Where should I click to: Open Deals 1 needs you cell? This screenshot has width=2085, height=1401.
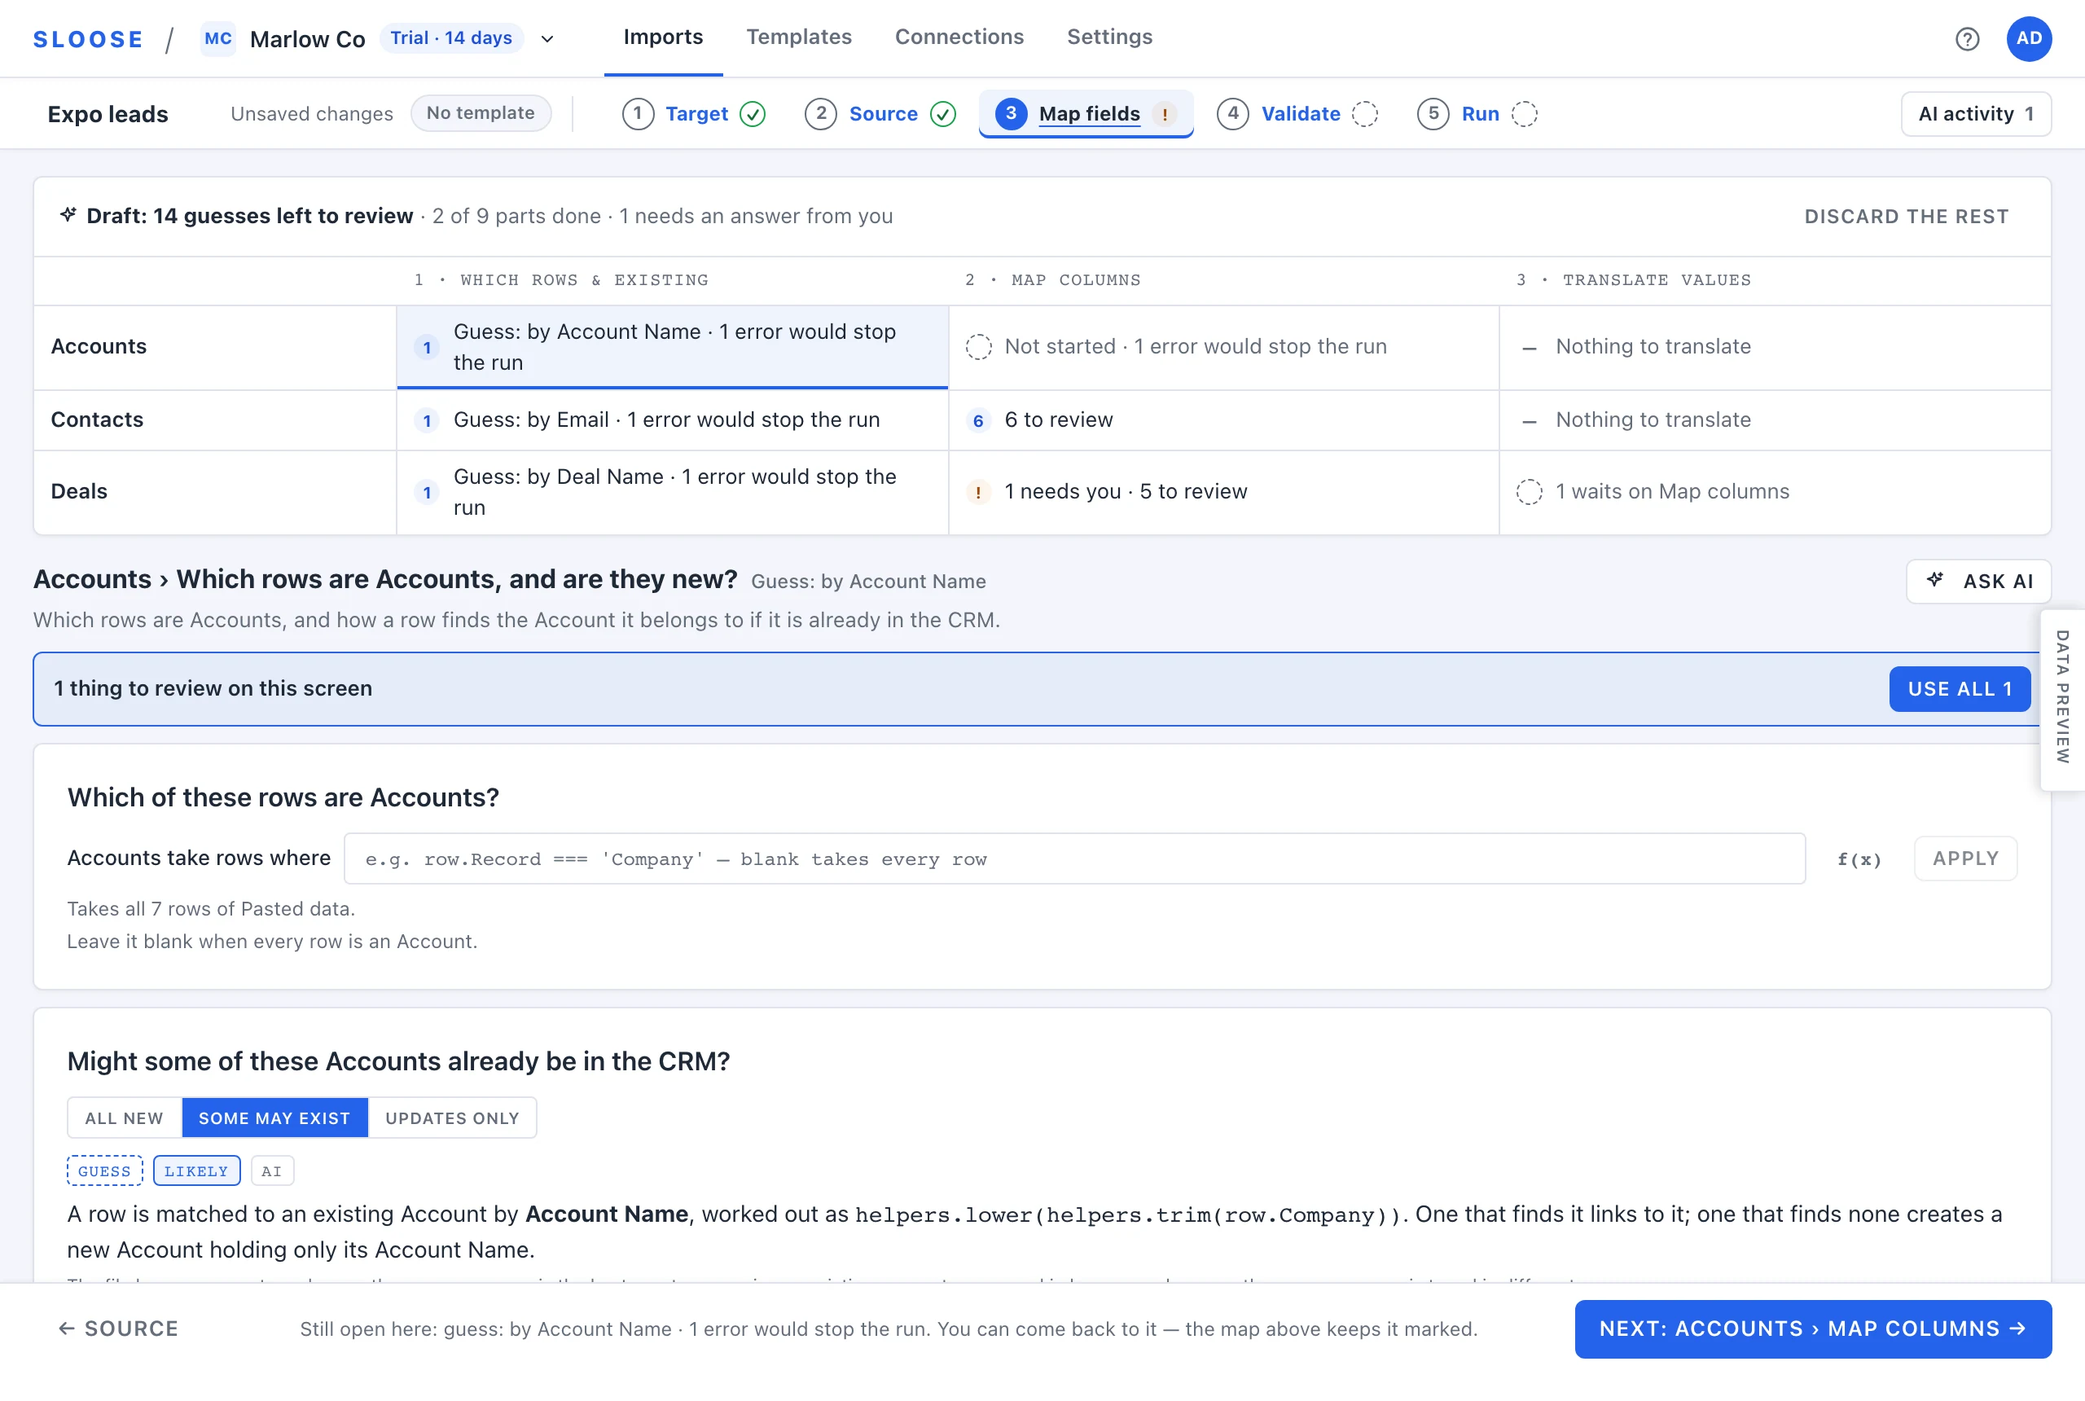click(x=1223, y=491)
